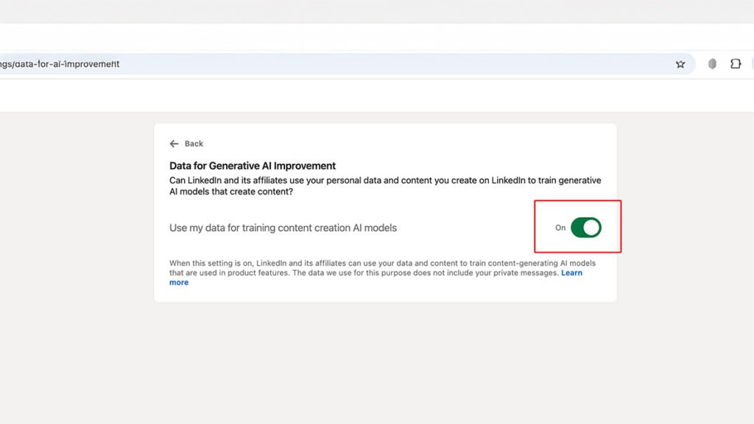Open the browser Extensions puzzle icon

pos(735,64)
